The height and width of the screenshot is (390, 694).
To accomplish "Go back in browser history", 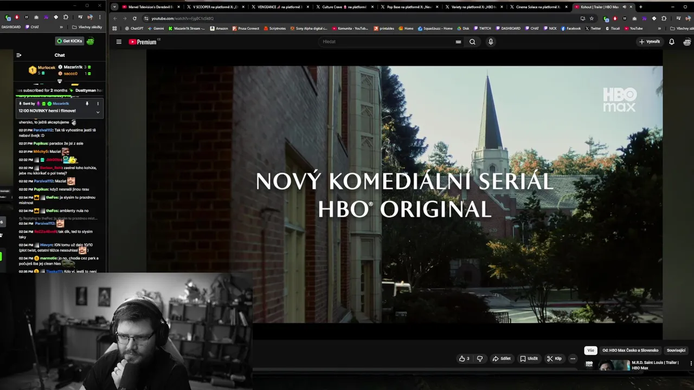I will point(115,18).
